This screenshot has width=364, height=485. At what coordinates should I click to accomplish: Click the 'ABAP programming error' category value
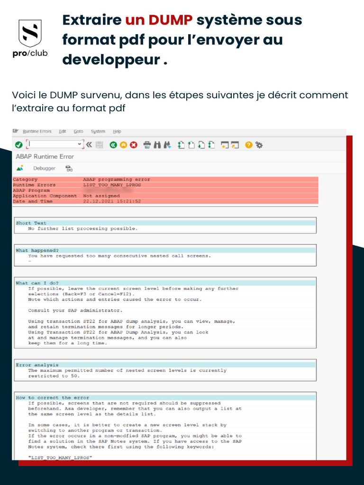(x=117, y=180)
